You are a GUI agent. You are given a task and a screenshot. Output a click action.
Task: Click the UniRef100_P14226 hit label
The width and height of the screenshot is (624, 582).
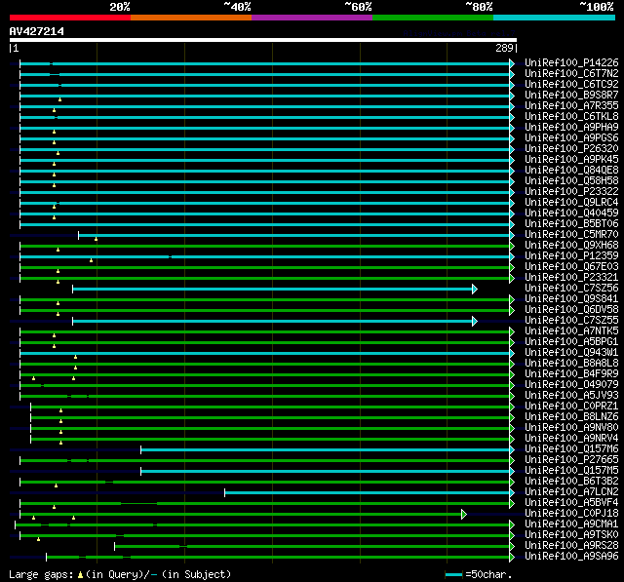coord(571,62)
